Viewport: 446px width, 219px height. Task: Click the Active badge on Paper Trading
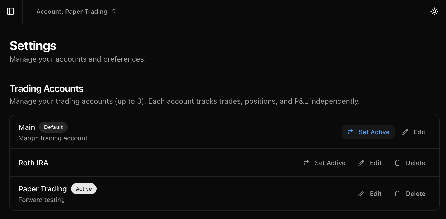point(84,188)
